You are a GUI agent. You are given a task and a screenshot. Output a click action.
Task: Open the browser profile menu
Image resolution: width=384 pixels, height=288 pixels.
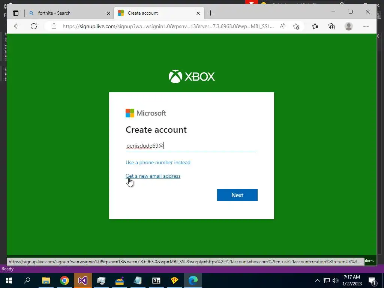[348, 26]
